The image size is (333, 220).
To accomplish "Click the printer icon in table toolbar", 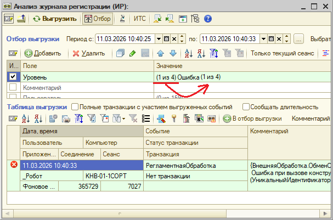I will tap(66, 119).
